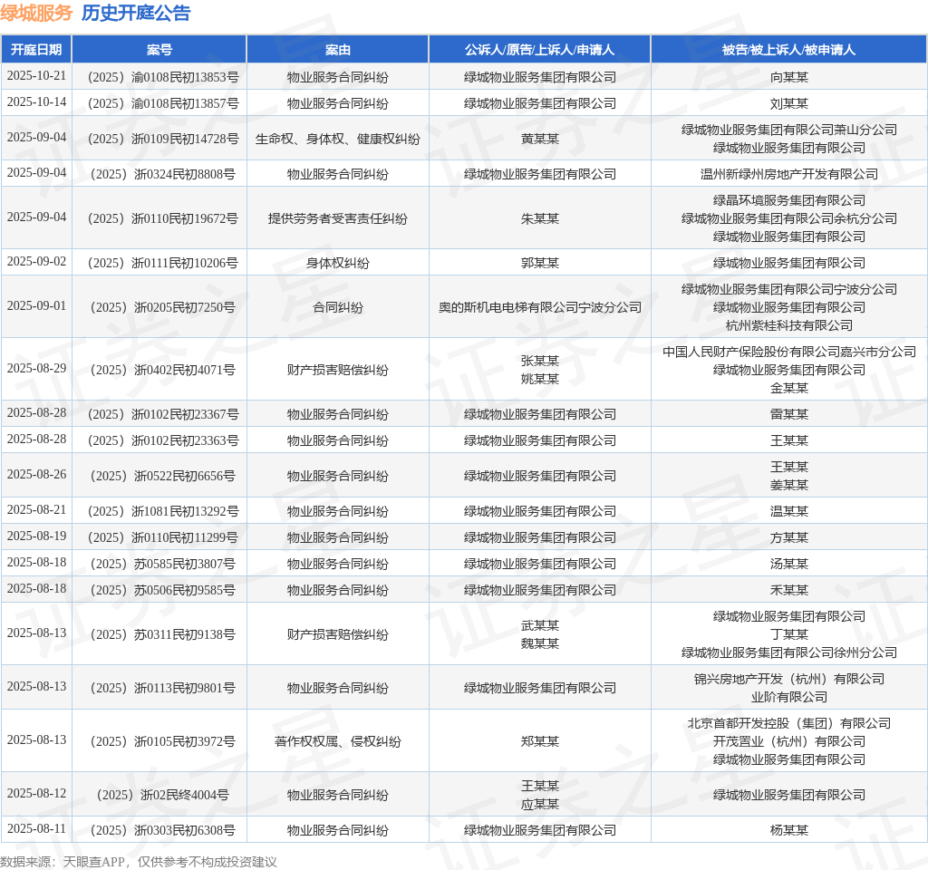Image resolution: width=928 pixels, height=870 pixels.
Task: Click date cell 2025-09-01
Action: (36, 306)
